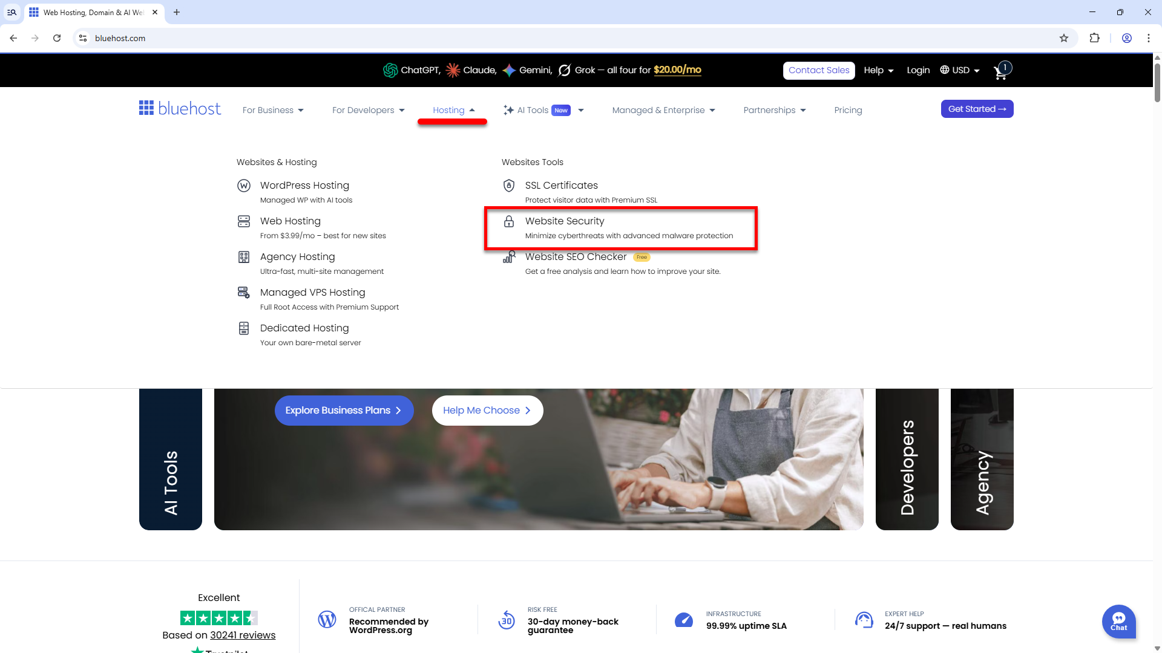
Task: Close the Bluehost browser tab
Action: (155, 12)
